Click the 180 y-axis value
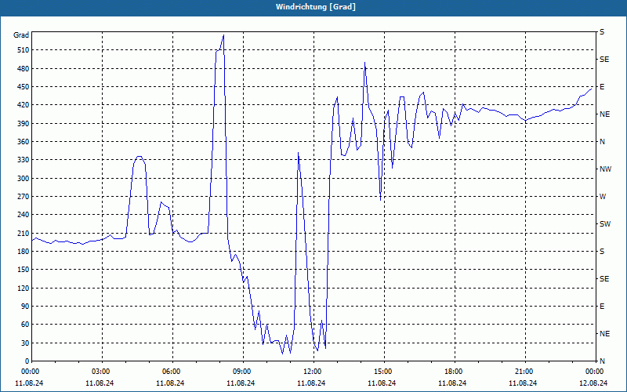 coord(24,252)
